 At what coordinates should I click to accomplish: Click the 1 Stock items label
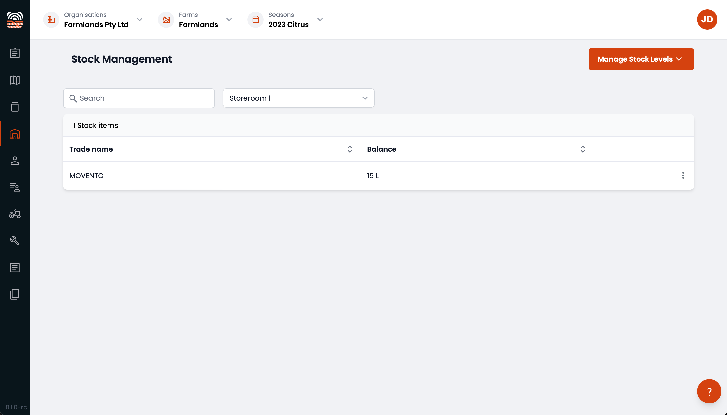tap(95, 125)
